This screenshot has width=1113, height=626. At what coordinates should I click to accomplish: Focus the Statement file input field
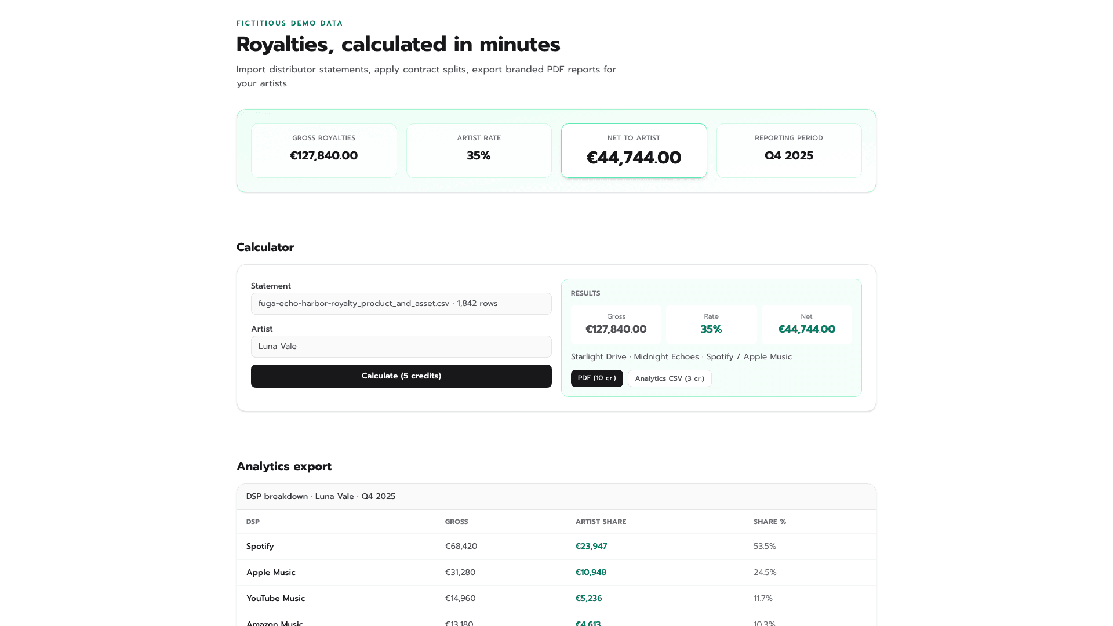coord(401,304)
